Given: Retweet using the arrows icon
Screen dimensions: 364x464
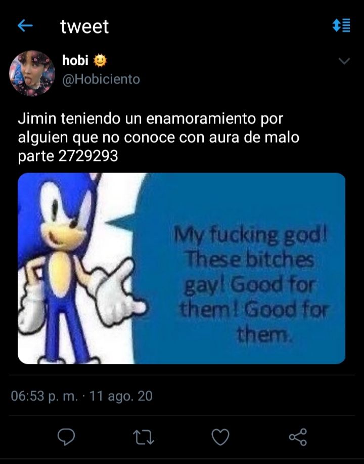Looking at the screenshot, I should [x=144, y=437].
